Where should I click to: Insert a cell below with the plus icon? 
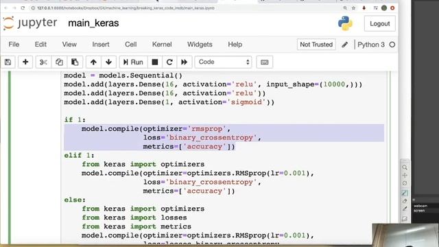tap(25, 62)
